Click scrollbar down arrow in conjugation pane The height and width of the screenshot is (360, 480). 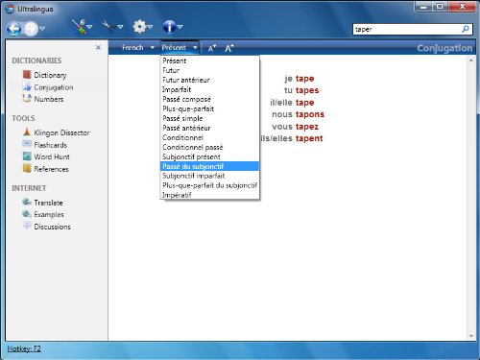(471, 336)
